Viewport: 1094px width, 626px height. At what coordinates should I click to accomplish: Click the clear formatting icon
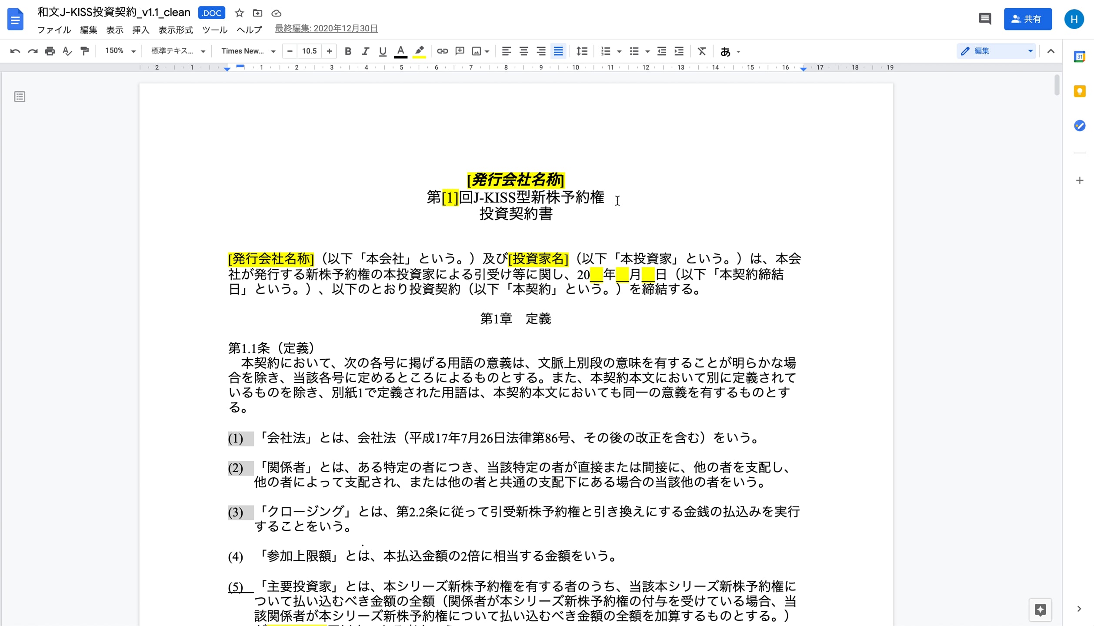coord(701,51)
